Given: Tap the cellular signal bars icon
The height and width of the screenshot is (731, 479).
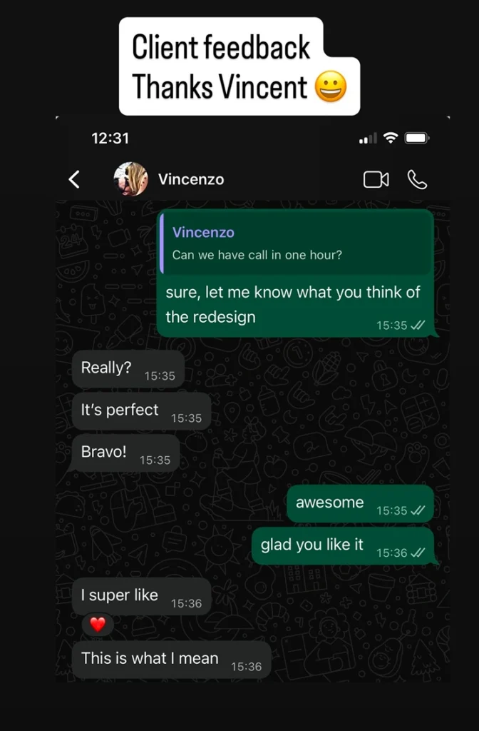Looking at the screenshot, I should tap(368, 138).
